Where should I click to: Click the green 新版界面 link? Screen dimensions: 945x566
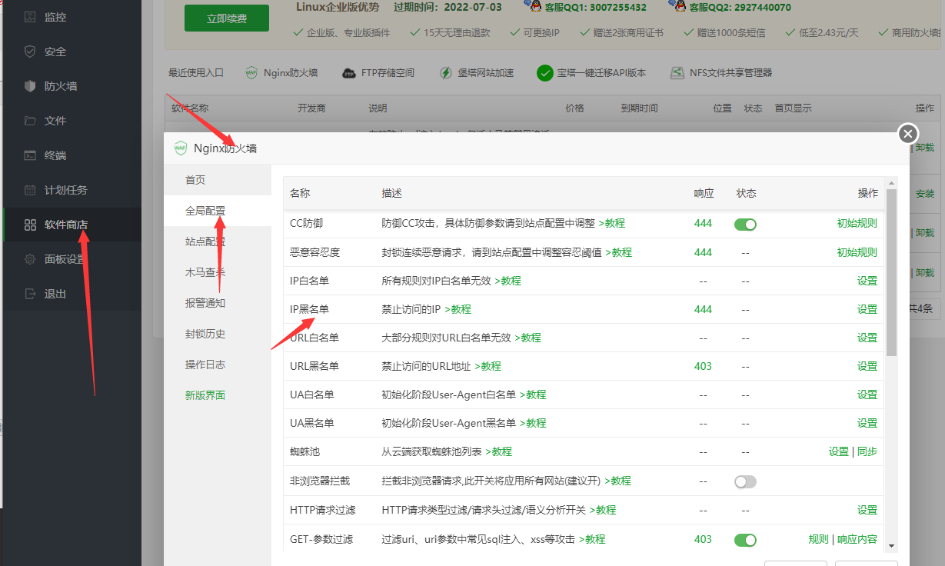(205, 395)
